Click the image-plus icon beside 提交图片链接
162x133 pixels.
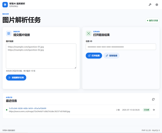[x=9, y=34]
